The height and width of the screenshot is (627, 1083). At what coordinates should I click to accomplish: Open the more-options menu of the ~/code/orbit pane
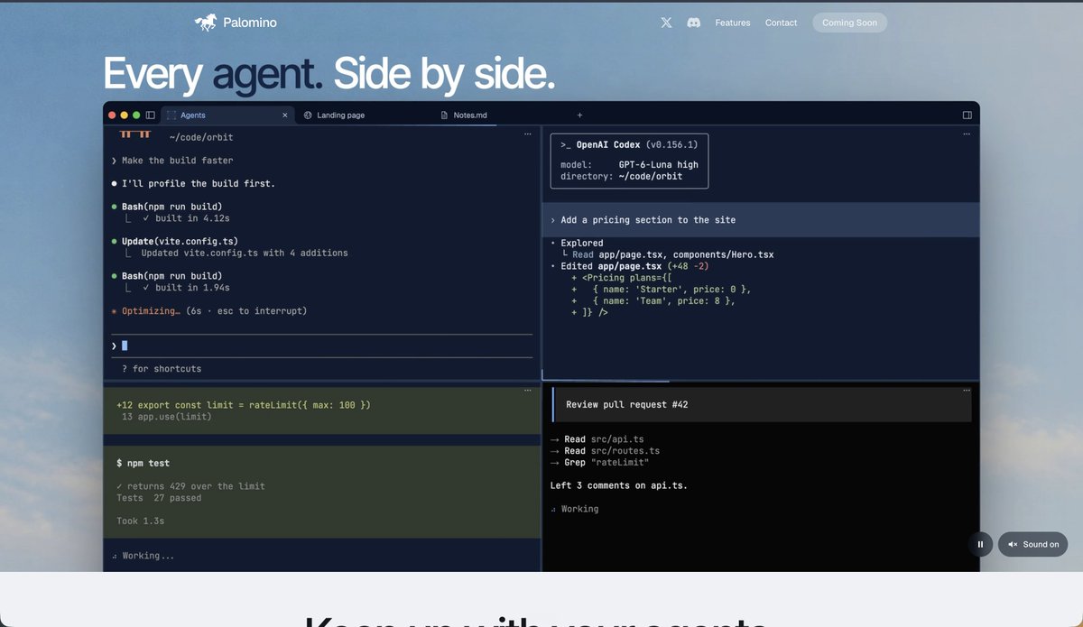pyautogui.click(x=528, y=134)
